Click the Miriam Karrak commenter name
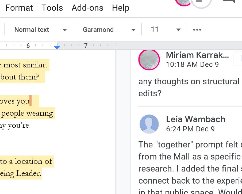Image resolution: width=242 pixels, height=194 pixels. (197, 55)
